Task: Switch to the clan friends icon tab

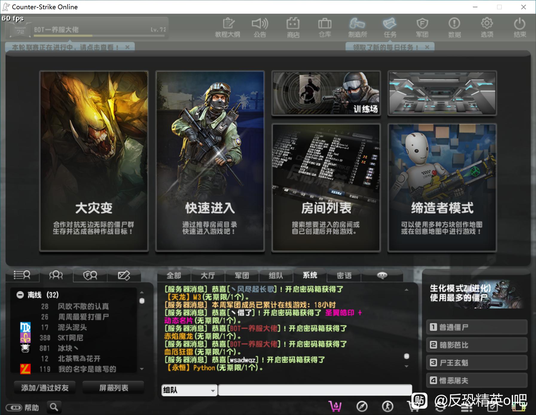Action: (x=90, y=275)
